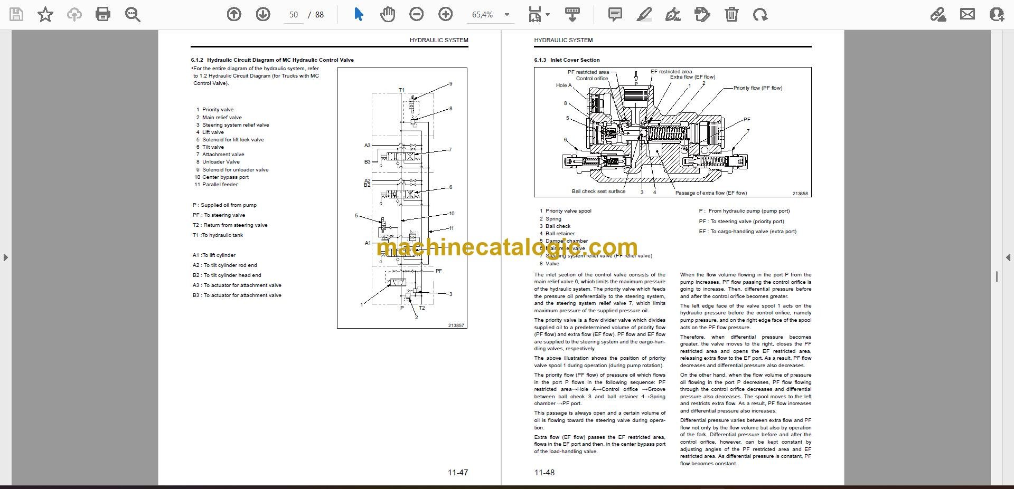This screenshot has width=1014, height=489.
Task: Click the share link icon
Action: click(938, 14)
